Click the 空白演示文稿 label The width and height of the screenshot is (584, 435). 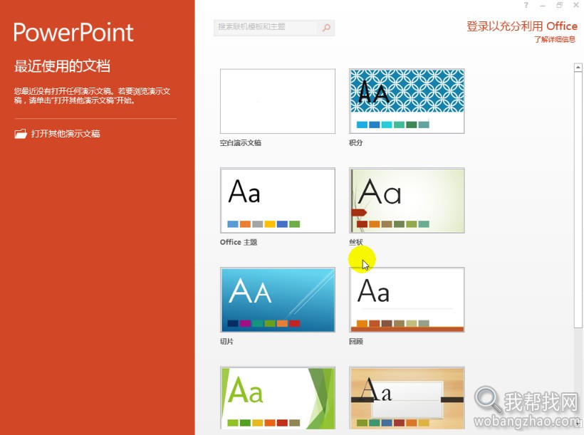tap(240, 143)
